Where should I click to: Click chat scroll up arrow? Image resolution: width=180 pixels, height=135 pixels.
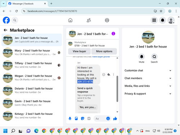117,58
